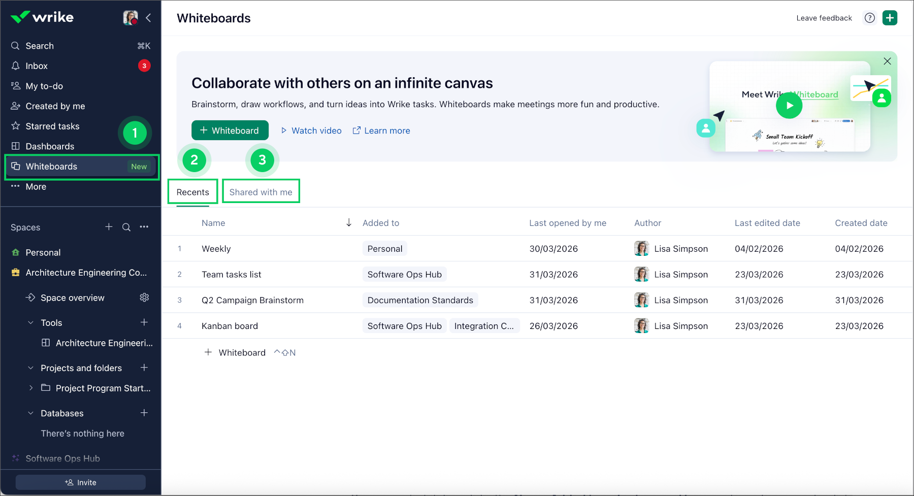Image resolution: width=914 pixels, height=496 pixels.
Task: Select the Recents tab
Action: click(x=192, y=192)
